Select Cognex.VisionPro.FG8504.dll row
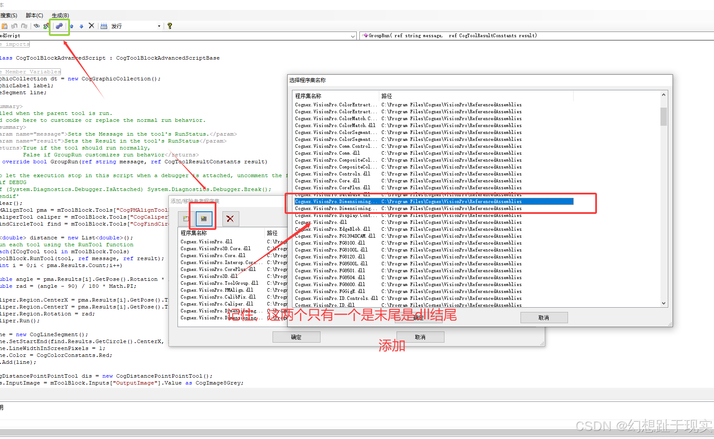714x439 pixels. (434, 277)
